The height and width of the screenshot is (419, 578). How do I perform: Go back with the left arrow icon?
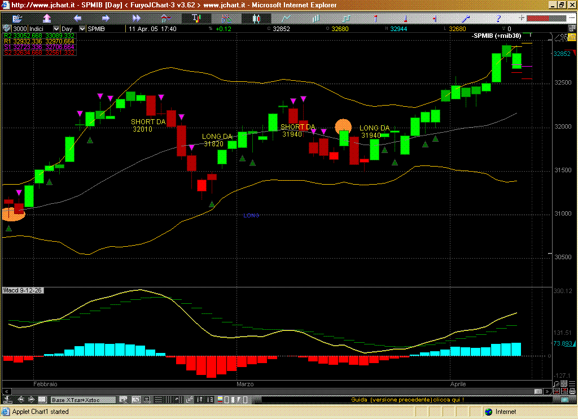coord(77,18)
